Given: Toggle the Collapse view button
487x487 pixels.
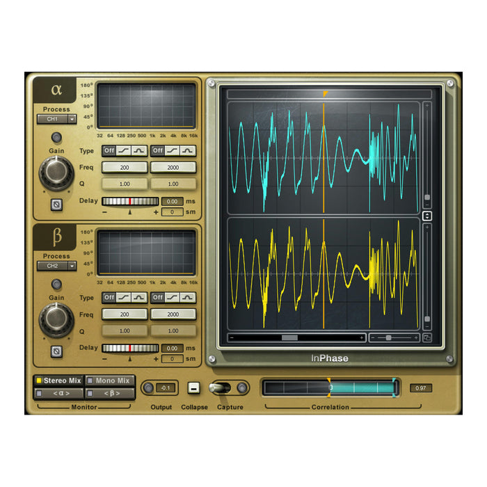Looking at the screenshot, I should [x=193, y=388].
